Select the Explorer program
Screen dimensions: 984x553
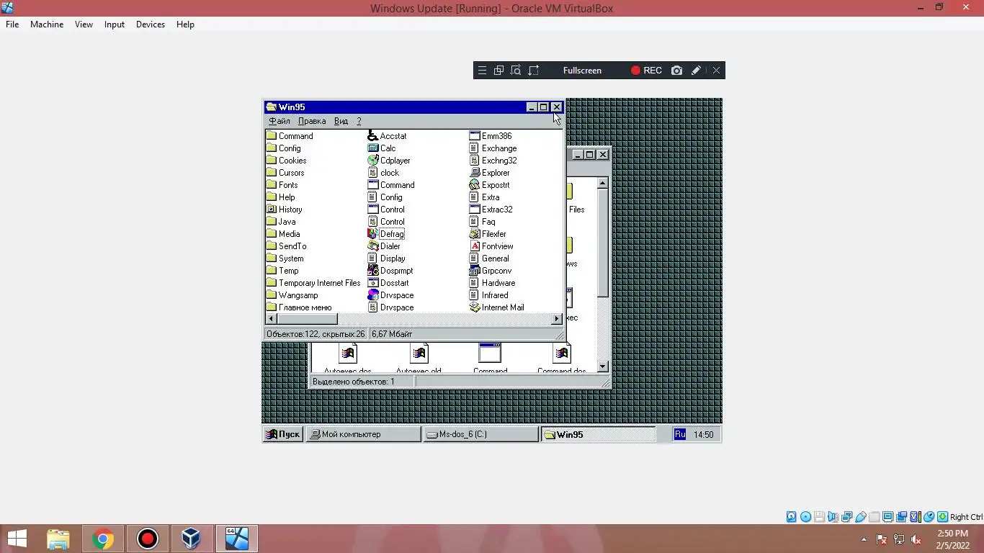pos(489,173)
